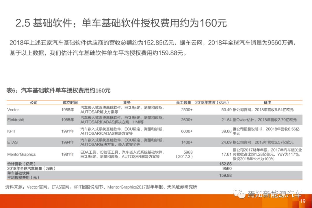Click the 2018年营收（亿元） column header

[212, 103]
